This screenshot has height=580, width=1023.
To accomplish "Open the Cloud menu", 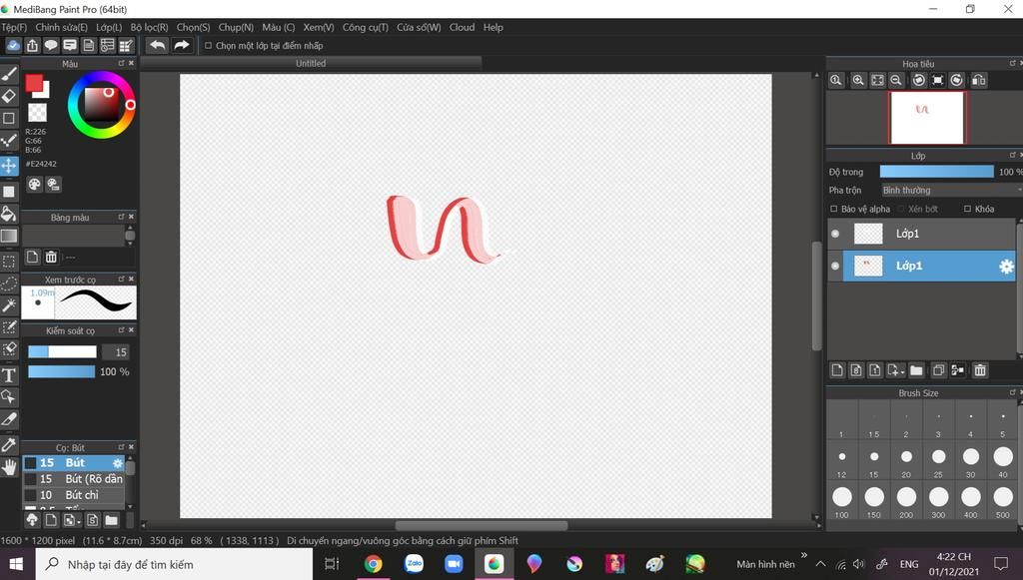I will pyautogui.click(x=462, y=27).
